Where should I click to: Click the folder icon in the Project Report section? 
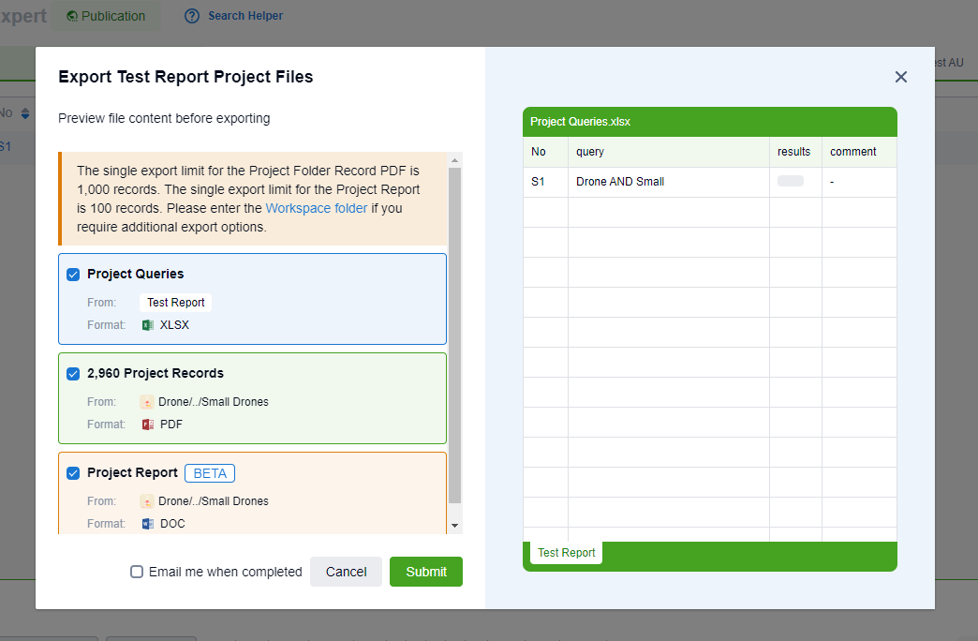[x=147, y=500]
